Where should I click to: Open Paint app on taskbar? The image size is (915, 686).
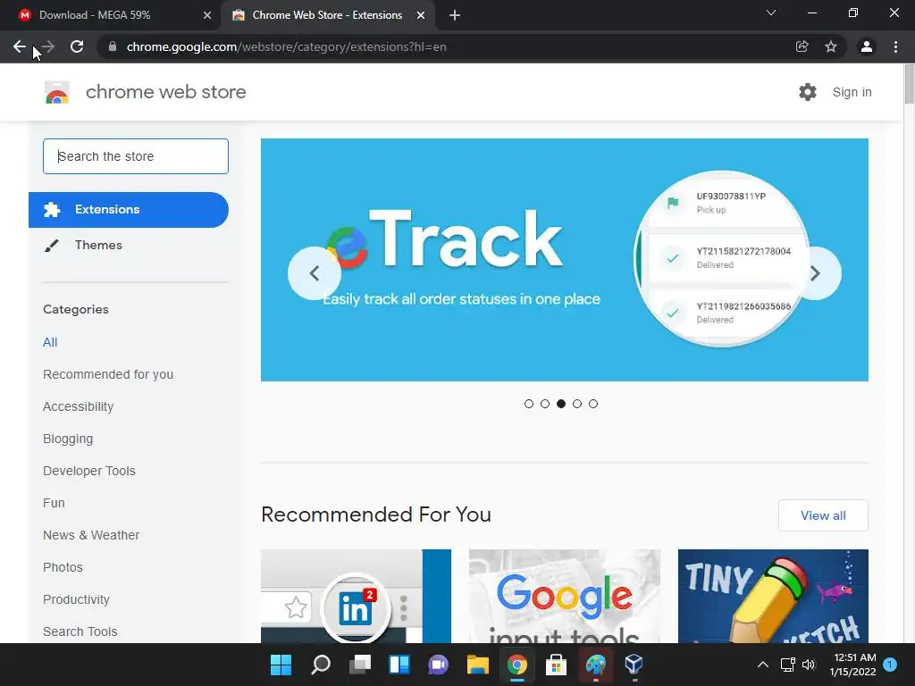[x=596, y=664]
